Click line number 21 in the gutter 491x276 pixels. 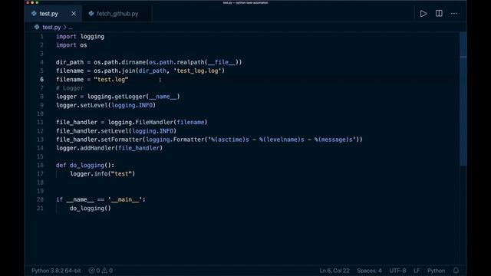click(40, 208)
